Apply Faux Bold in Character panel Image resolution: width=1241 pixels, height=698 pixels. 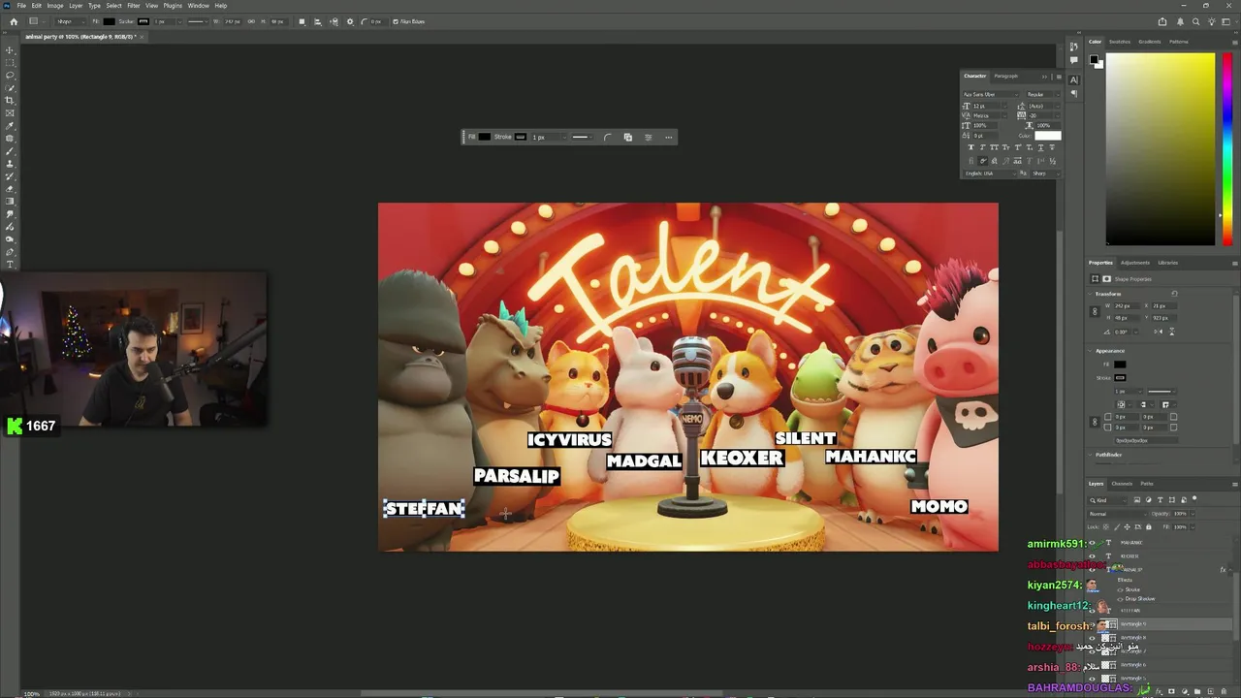[x=971, y=147]
